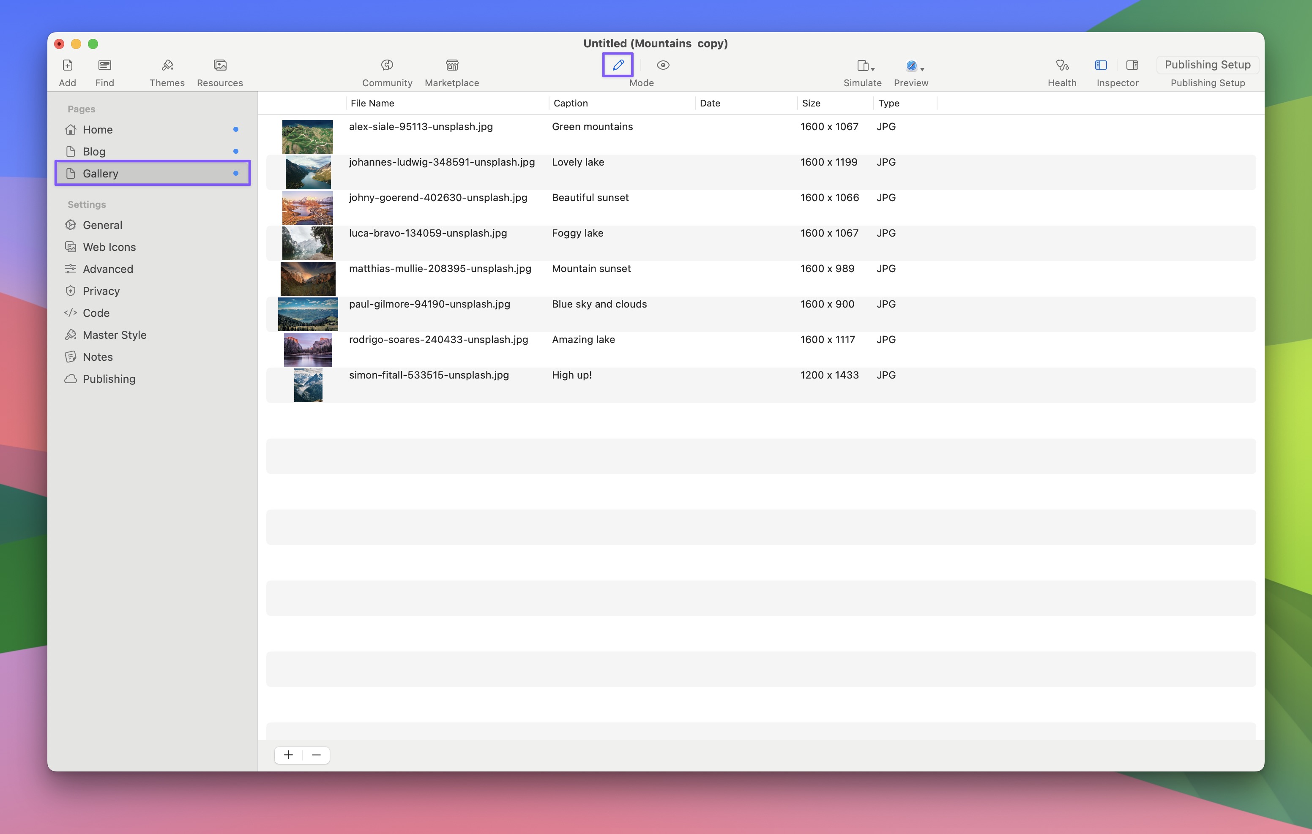Open the Resources panel icon

220,65
